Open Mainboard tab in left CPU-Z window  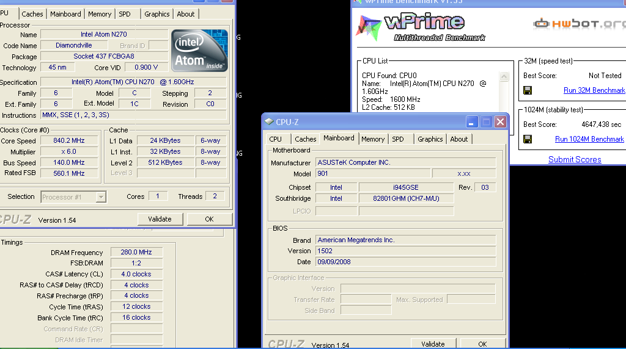(65, 14)
